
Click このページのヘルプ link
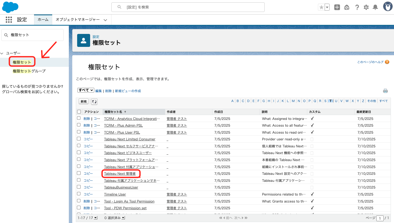point(370,62)
